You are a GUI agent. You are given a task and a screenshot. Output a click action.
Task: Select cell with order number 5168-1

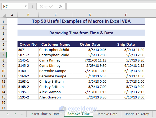pos(28,81)
